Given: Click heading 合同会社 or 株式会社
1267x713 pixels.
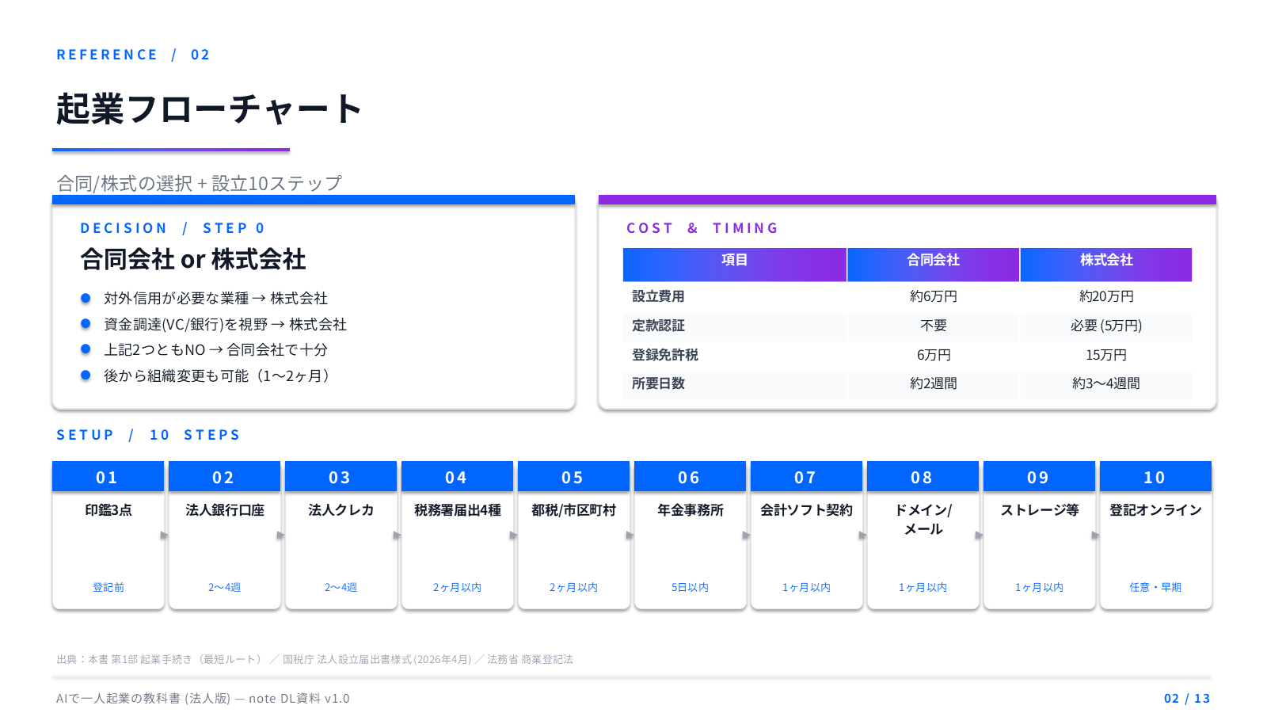Looking at the screenshot, I should [x=193, y=259].
